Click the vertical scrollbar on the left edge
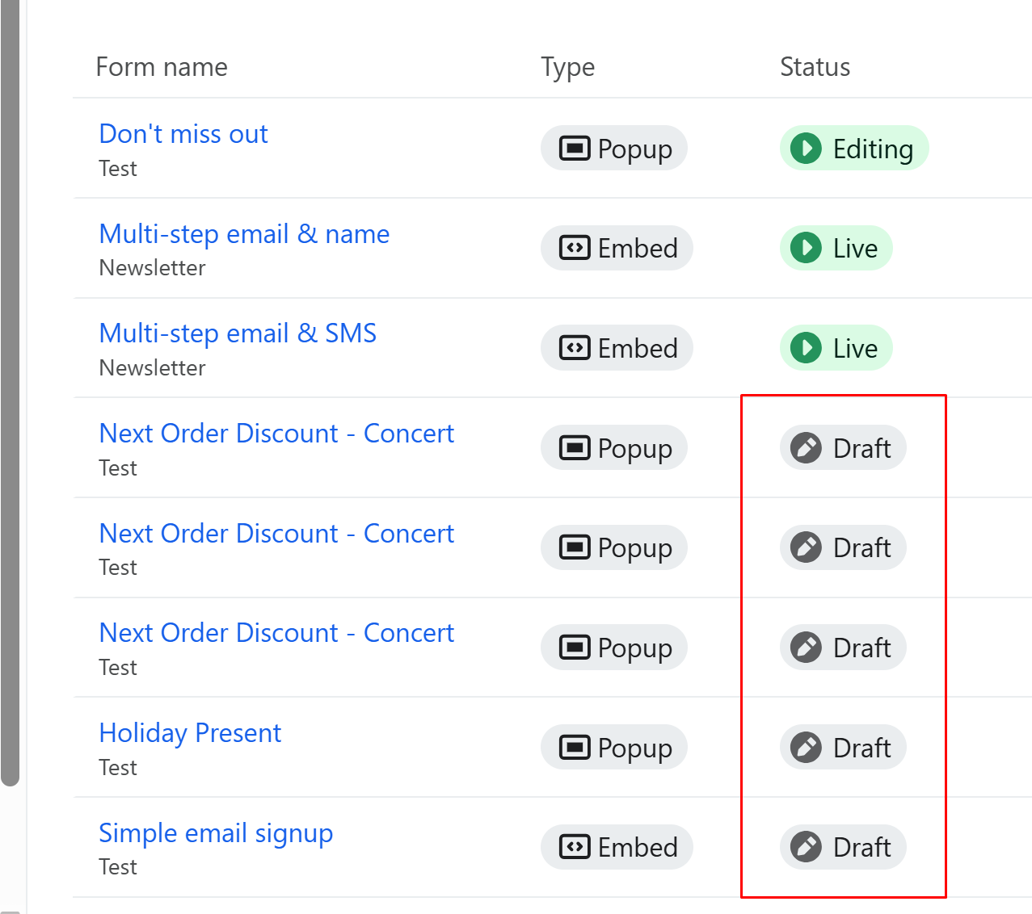The width and height of the screenshot is (1032, 914). click(x=10, y=388)
